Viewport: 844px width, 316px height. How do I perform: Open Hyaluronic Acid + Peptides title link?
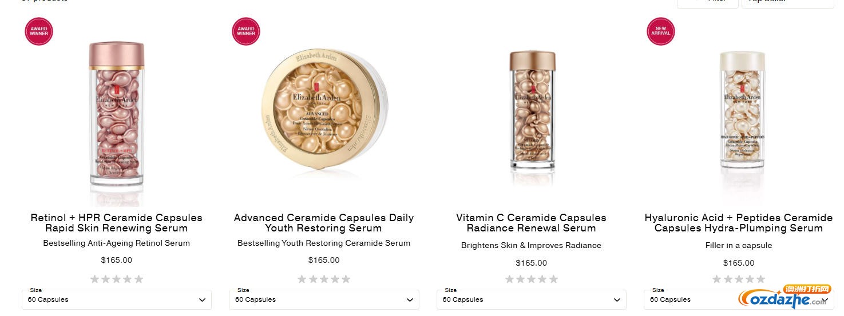point(738,223)
